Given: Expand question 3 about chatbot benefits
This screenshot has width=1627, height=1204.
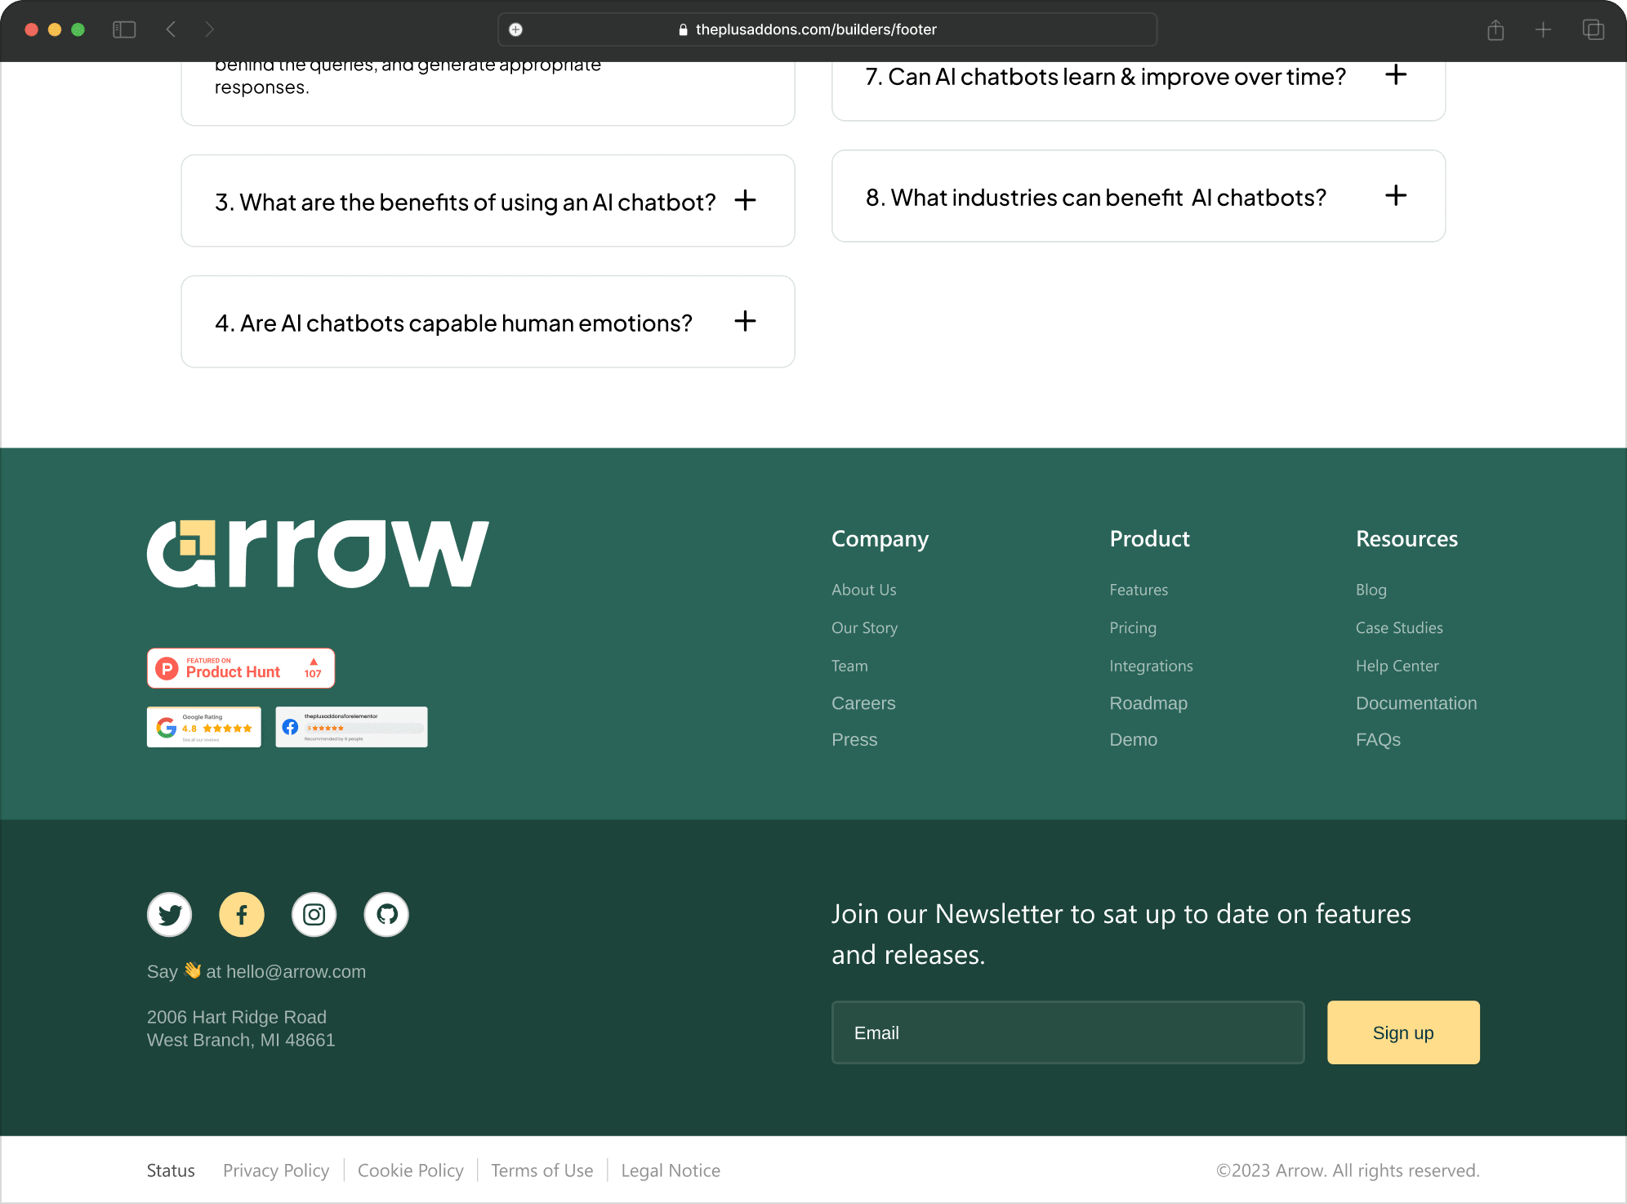Looking at the screenshot, I should [x=745, y=200].
